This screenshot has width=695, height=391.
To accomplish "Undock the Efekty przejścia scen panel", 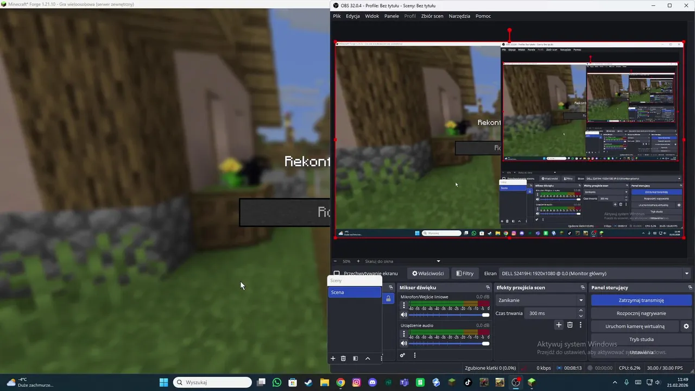I will coord(583,287).
